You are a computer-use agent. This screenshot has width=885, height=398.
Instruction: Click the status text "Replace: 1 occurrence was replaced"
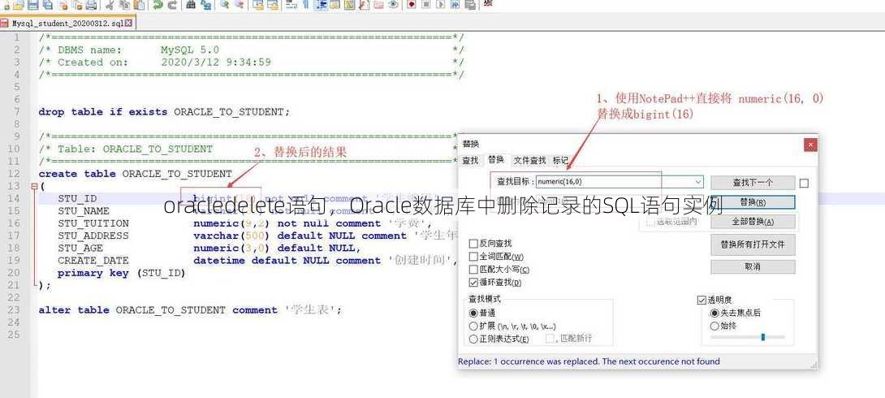click(x=529, y=361)
